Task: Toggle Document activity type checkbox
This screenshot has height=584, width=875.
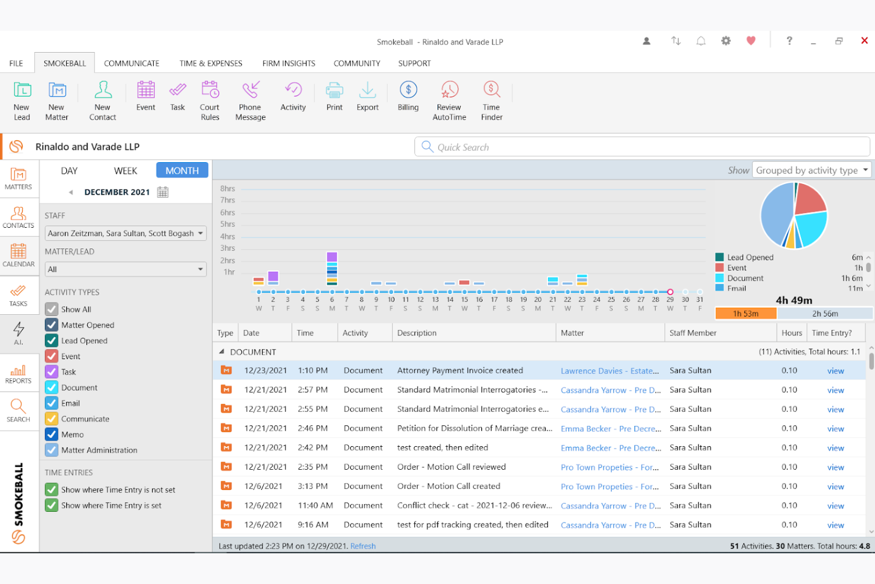Action: click(x=51, y=388)
